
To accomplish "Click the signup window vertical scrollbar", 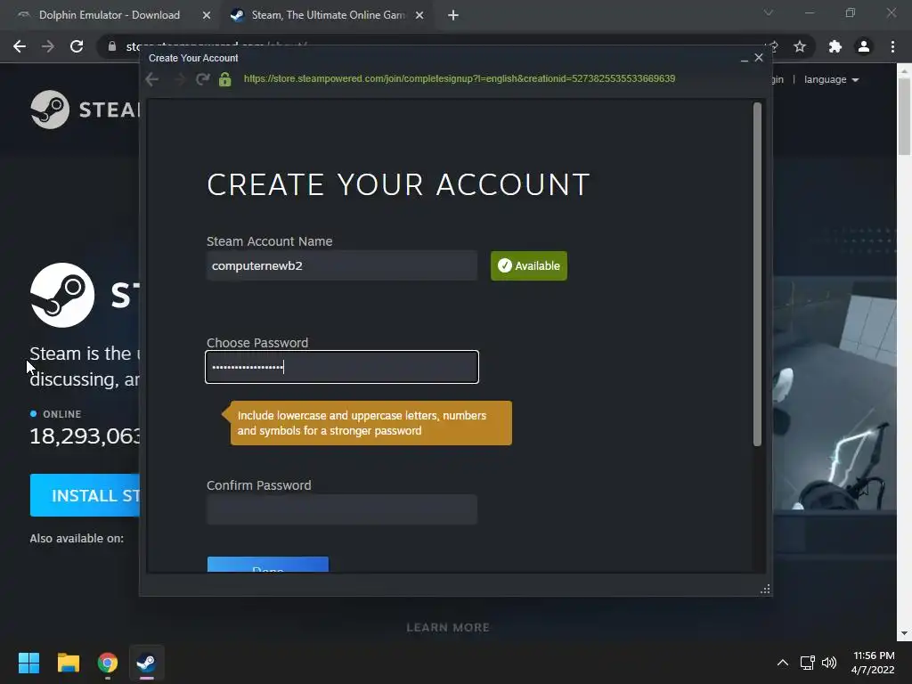I will (x=757, y=274).
